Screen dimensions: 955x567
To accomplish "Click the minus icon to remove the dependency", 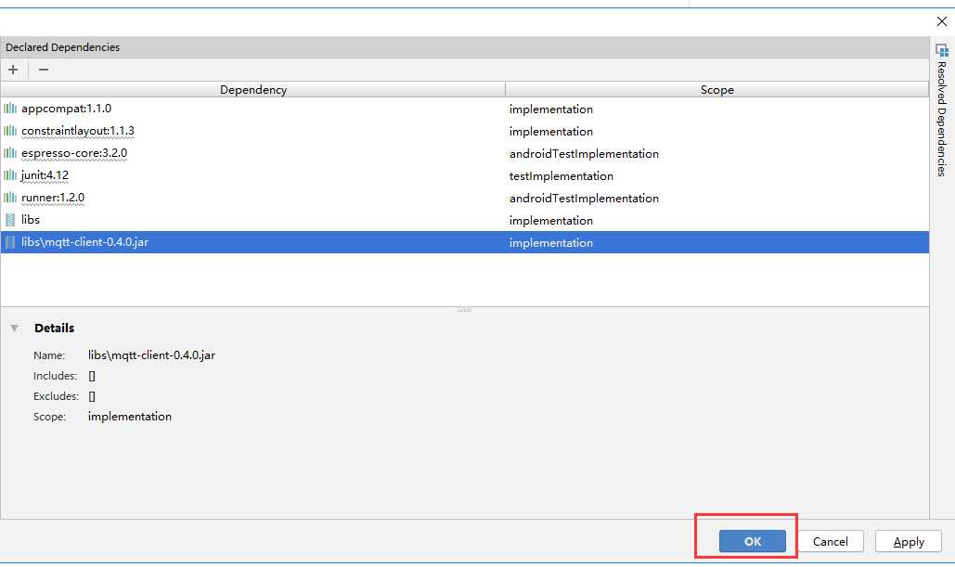I will [x=44, y=70].
